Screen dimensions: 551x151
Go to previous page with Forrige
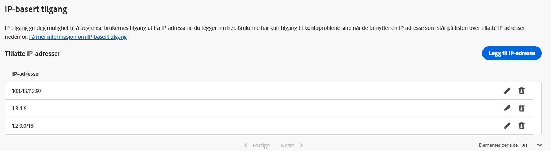pyautogui.click(x=261, y=145)
